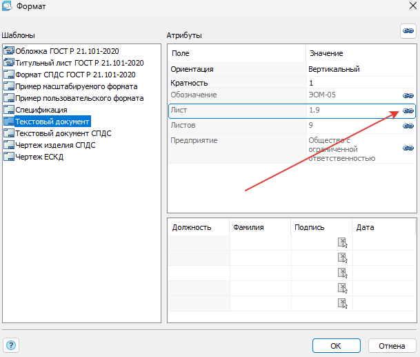The height and width of the screenshot is (357, 420).
Task: Select the Титульный лист ГОСТ Р 21.101-2020 template
Action: (x=79, y=63)
